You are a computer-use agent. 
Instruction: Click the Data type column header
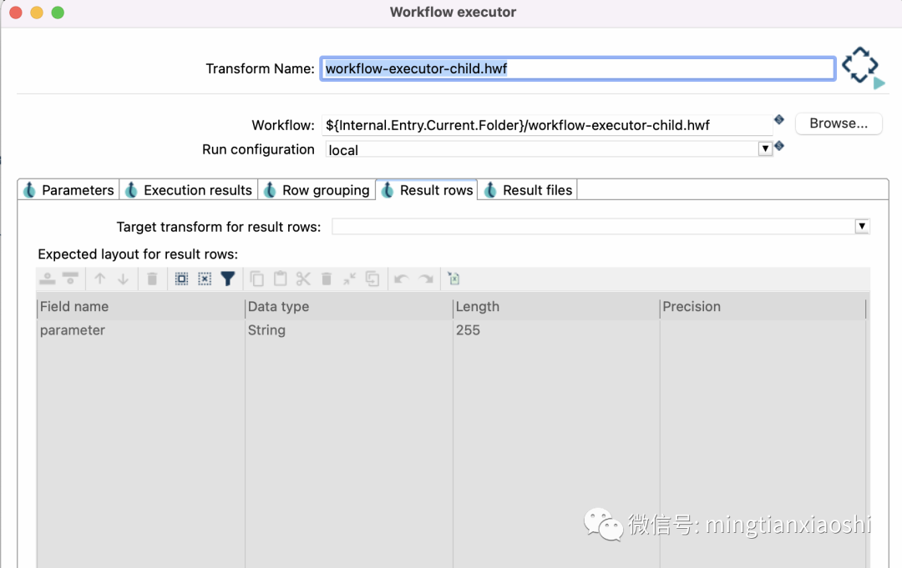pos(348,307)
